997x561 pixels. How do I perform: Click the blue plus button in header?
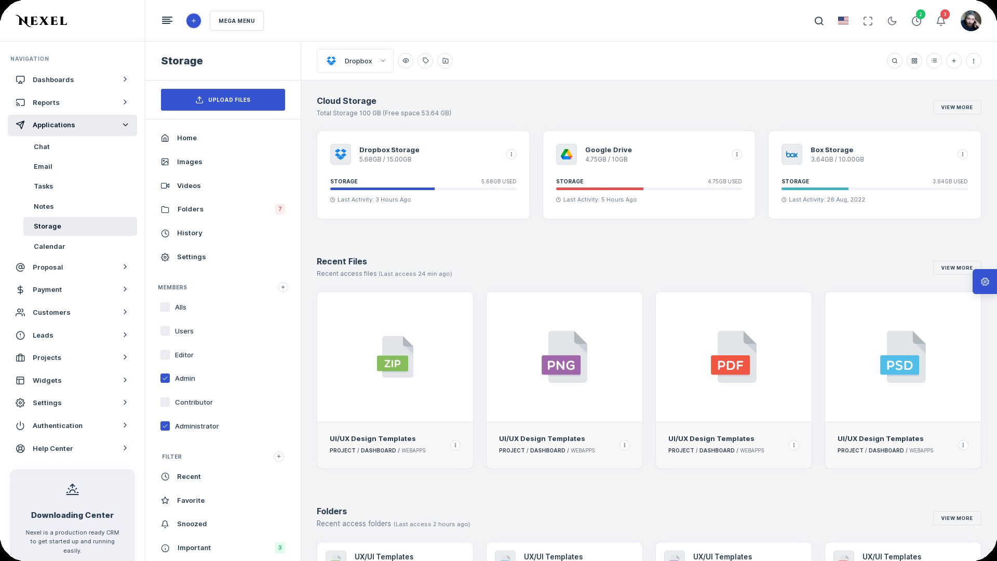coord(194,21)
